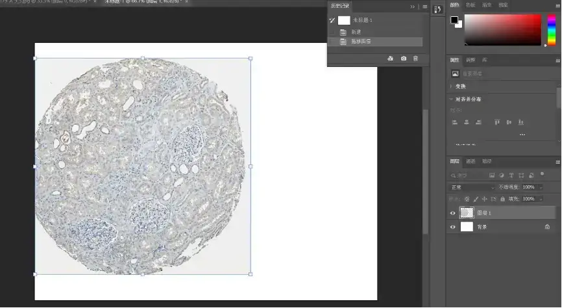This screenshot has width=562, height=308.
Task: Click the foreground color swatch
Action: tap(454, 20)
